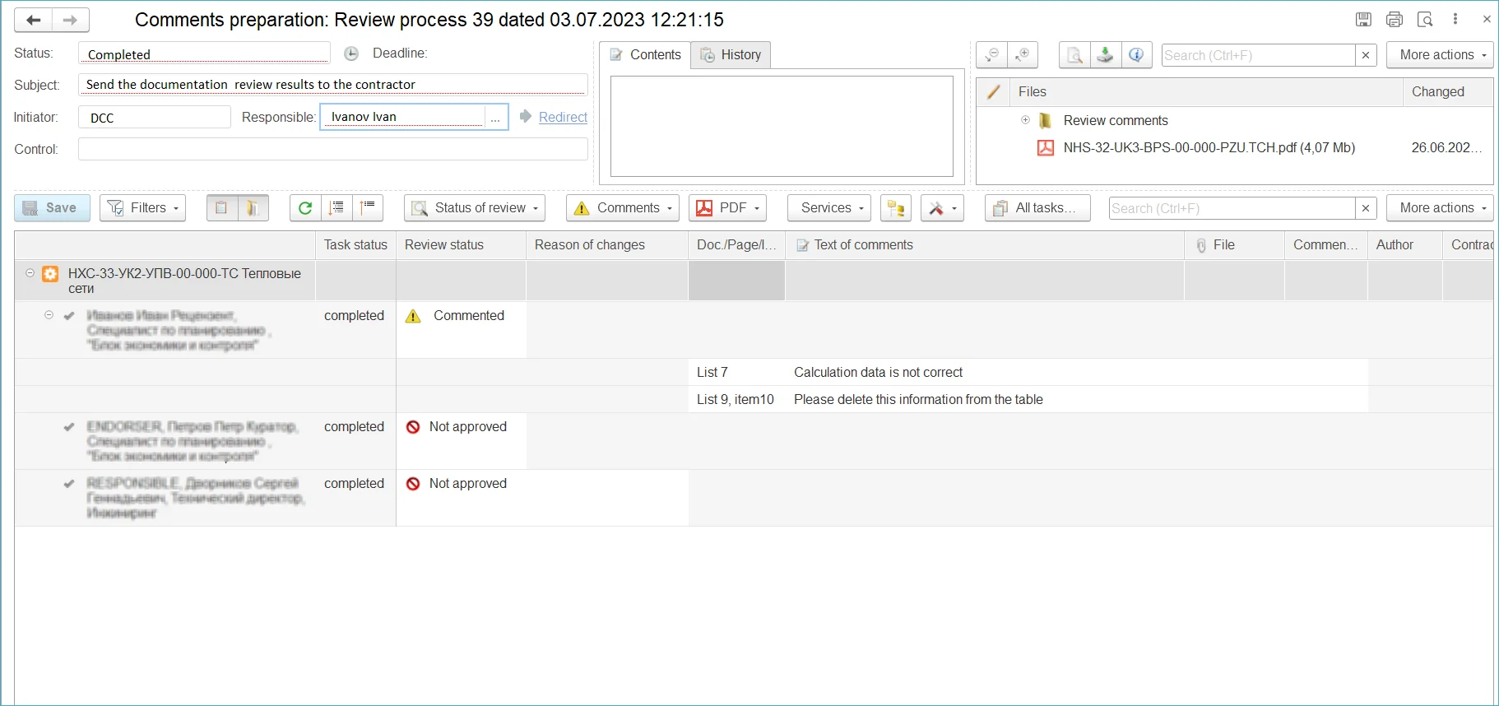Image resolution: width=1499 pixels, height=706 pixels.
Task: Click the floppy disk save icon at top
Action: [1363, 20]
